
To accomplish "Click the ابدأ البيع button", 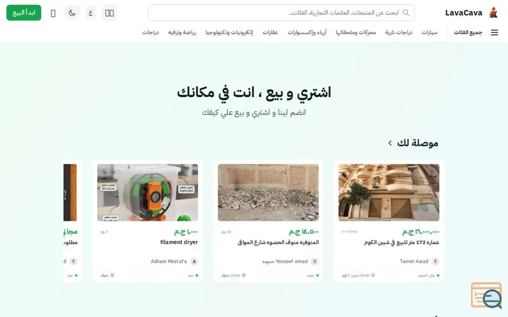I will pos(23,13).
